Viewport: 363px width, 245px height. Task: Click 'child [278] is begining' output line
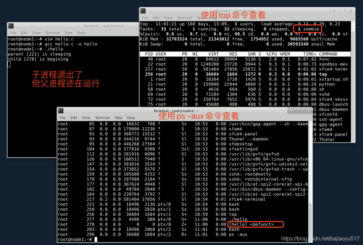click(x=38, y=59)
